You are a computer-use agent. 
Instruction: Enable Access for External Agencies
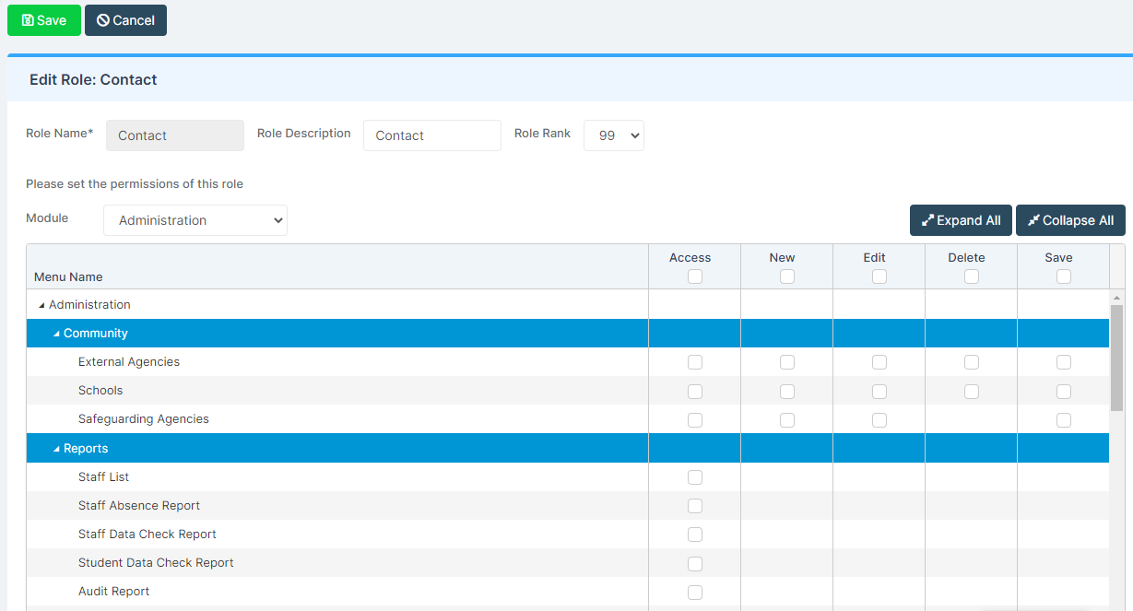point(694,362)
